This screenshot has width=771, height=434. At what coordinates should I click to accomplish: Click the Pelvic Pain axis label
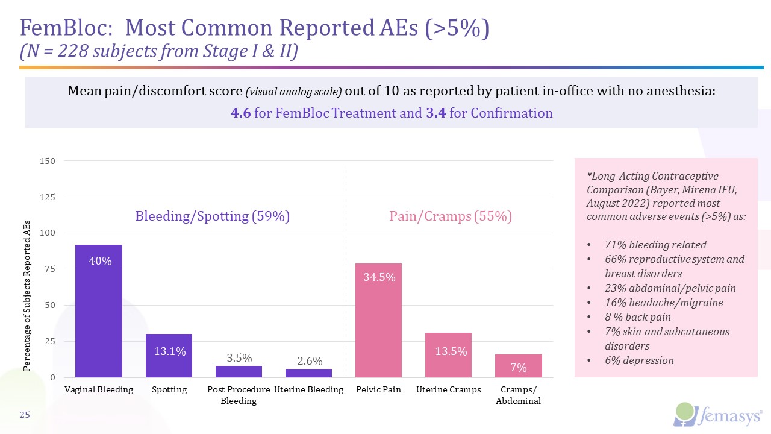click(x=379, y=389)
